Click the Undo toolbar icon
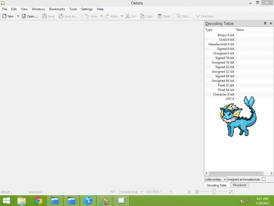The height and width of the screenshot is (206, 274). tap(87, 16)
